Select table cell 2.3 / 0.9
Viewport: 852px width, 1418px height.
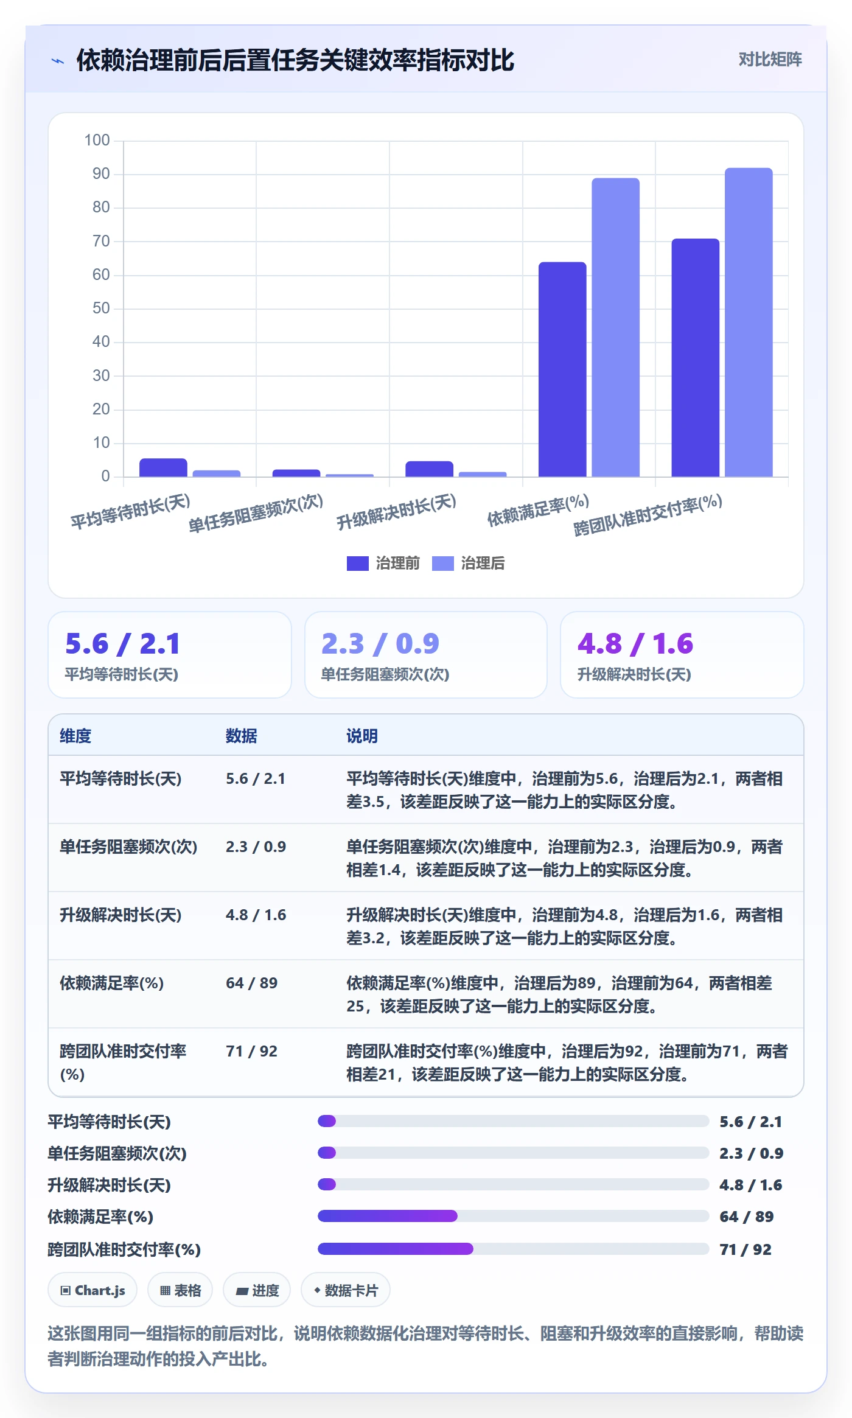[256, 847]
